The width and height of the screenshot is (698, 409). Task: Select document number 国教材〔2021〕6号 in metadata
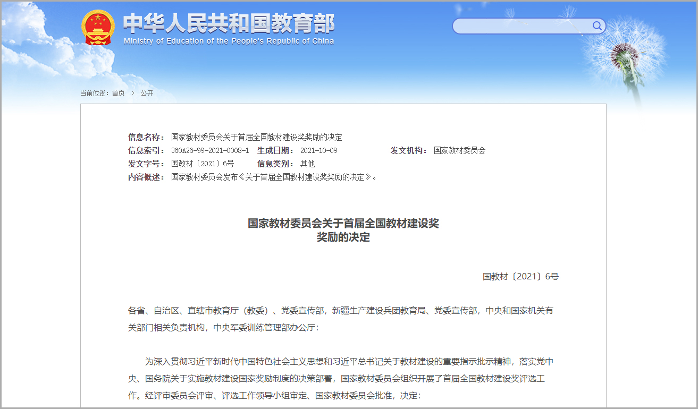click(203, 164)
